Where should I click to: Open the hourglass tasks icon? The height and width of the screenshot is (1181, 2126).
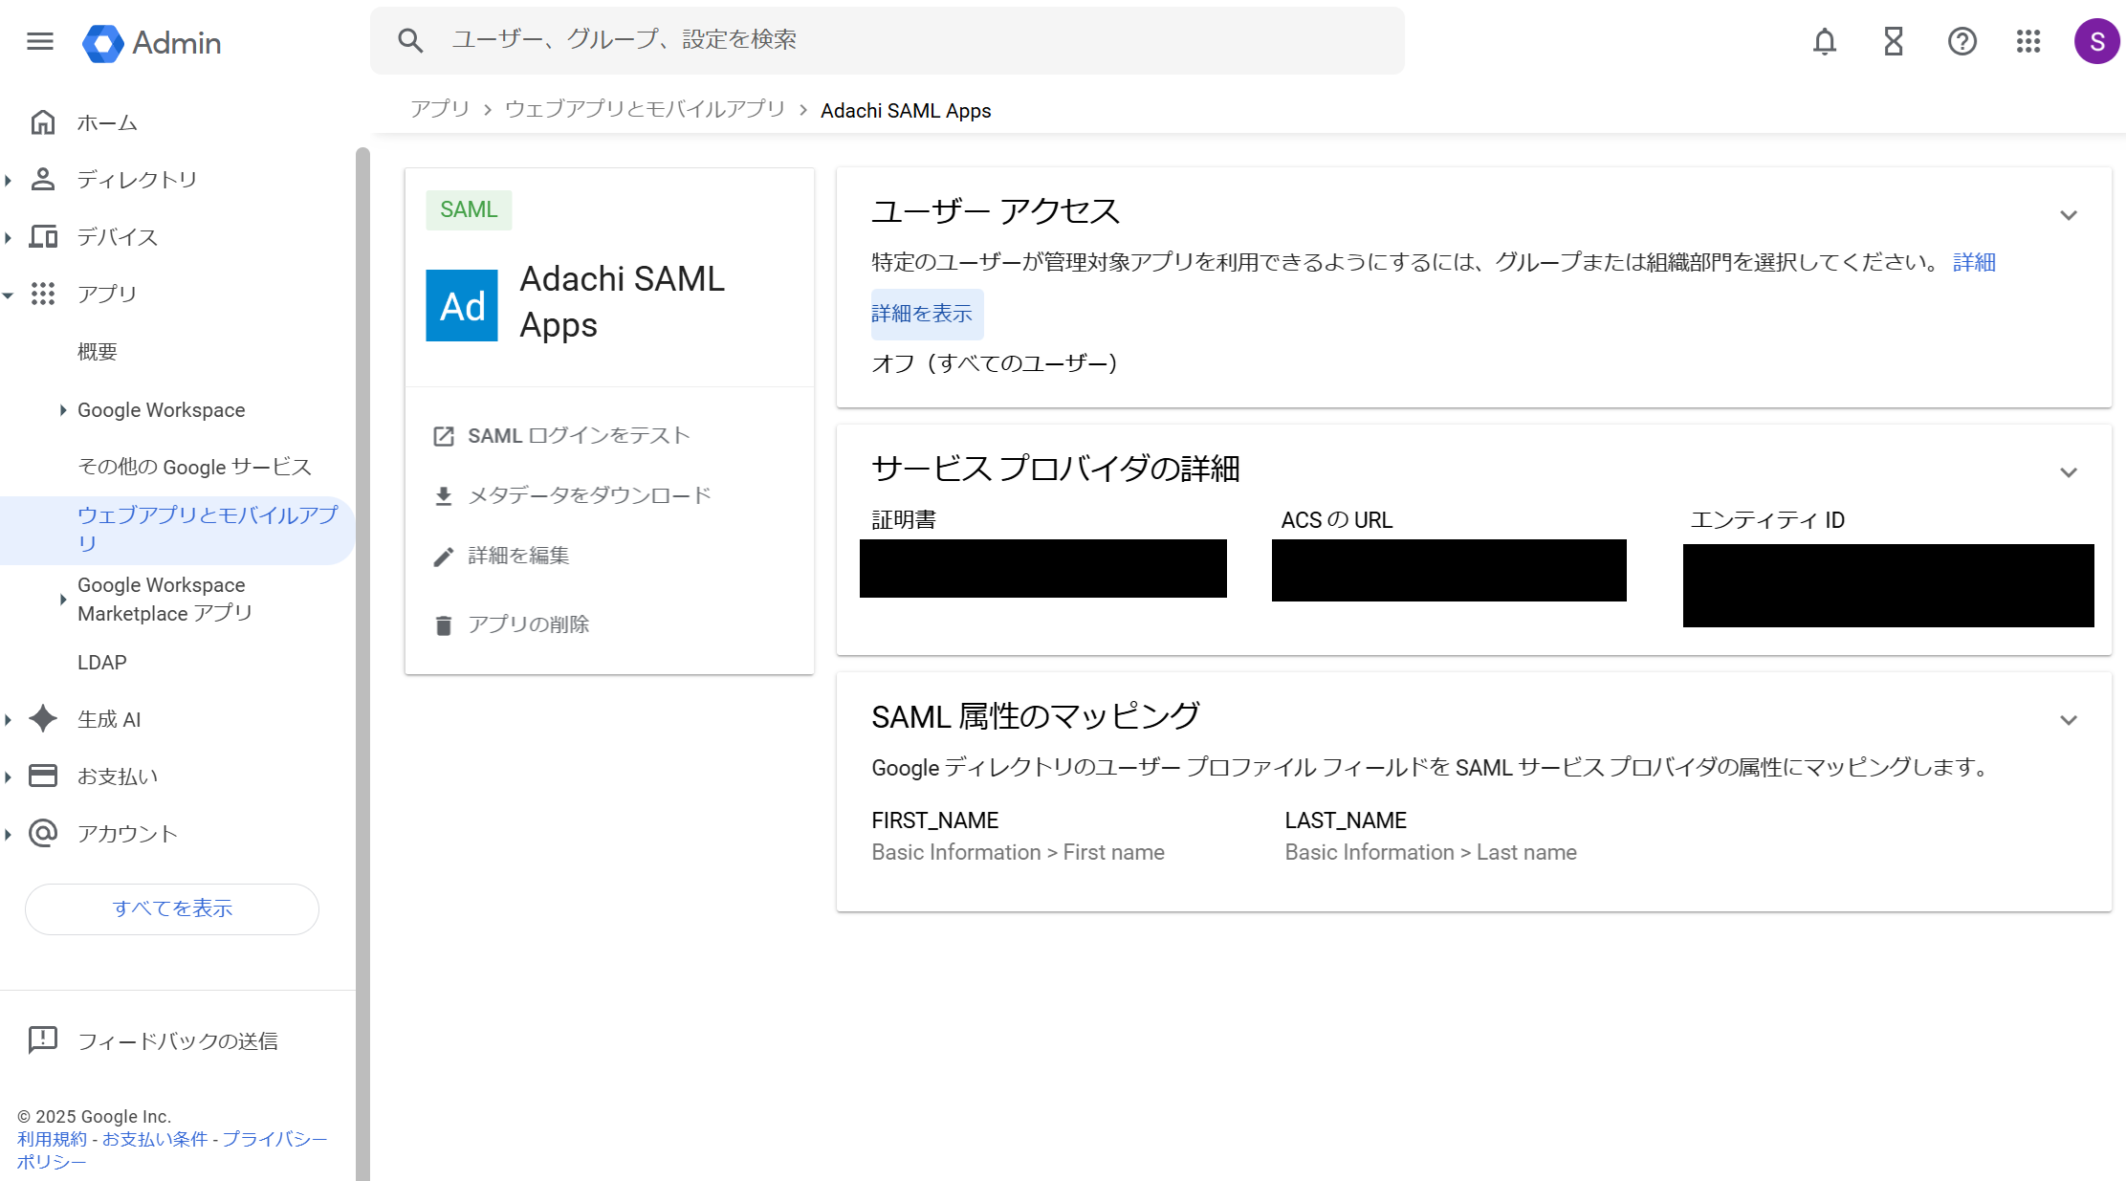click(x=1893, y=42)
